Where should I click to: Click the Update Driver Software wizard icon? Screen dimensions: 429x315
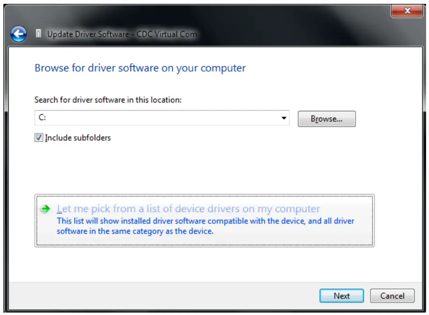pos(39,34)
